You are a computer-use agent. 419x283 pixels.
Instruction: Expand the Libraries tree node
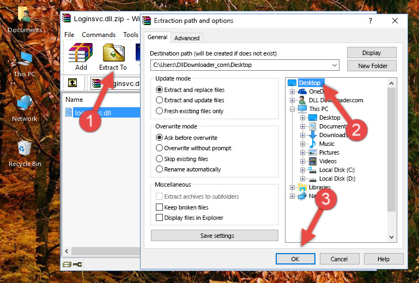click(293, 187)
